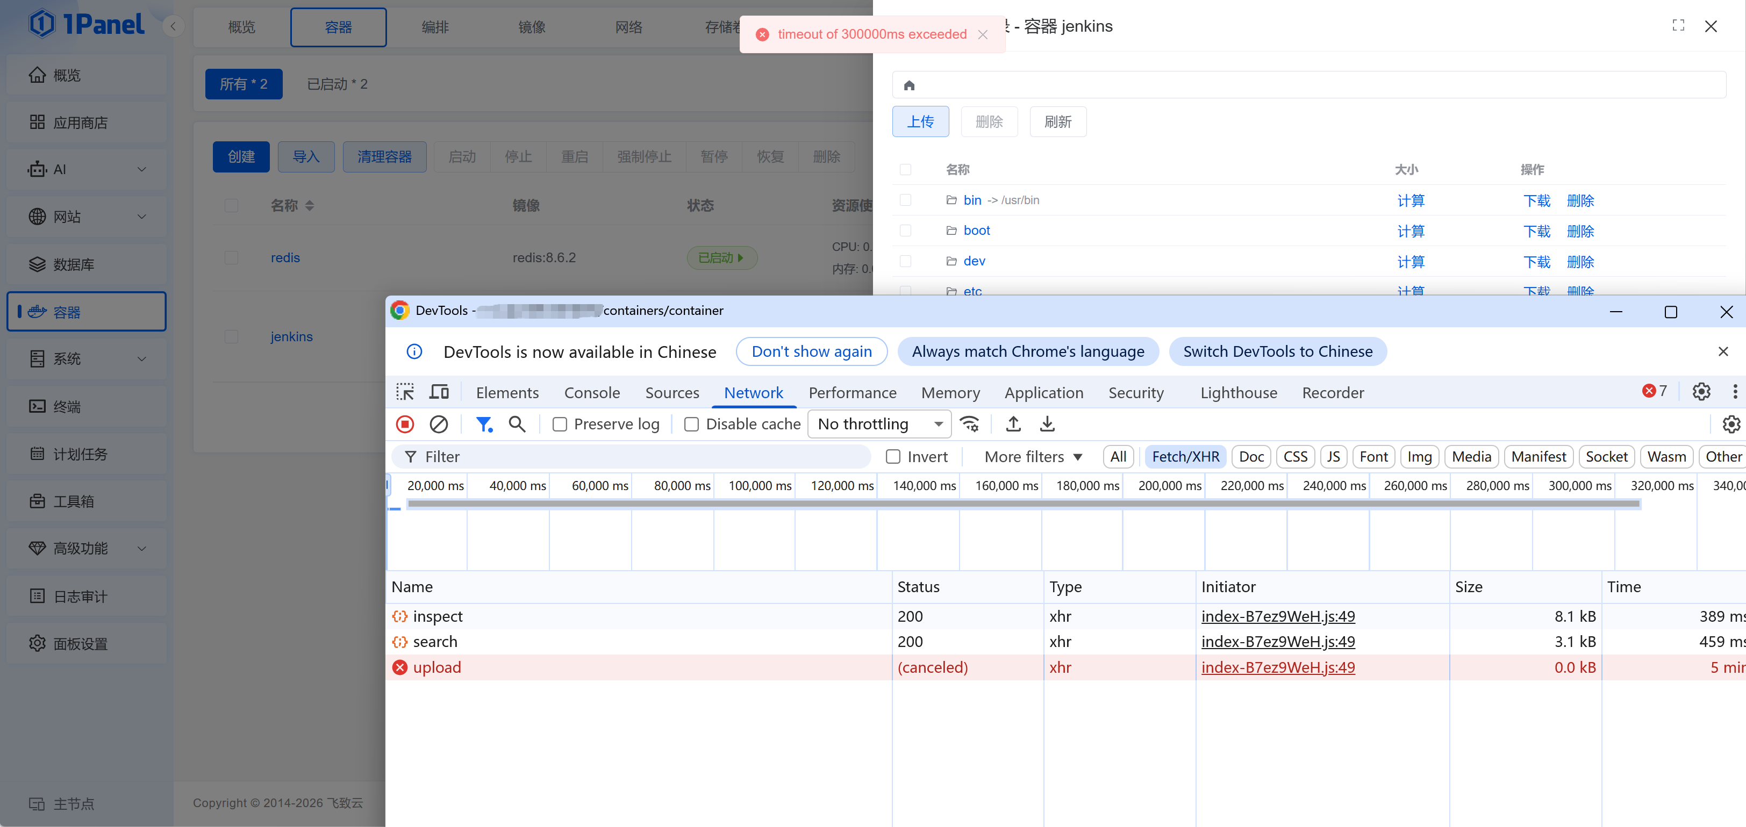Click the export HAR download icon

1047,424
